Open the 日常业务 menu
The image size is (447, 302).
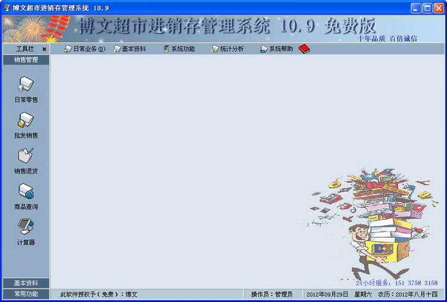[85, 49]
